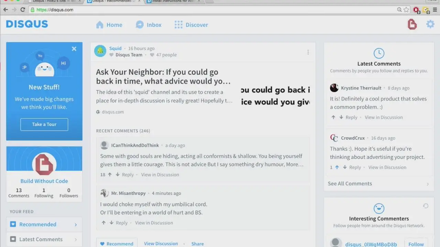Viewport: 440px width, 247px height.
Task: Click the Squid channel avatar
Action: tap(100, 51)
